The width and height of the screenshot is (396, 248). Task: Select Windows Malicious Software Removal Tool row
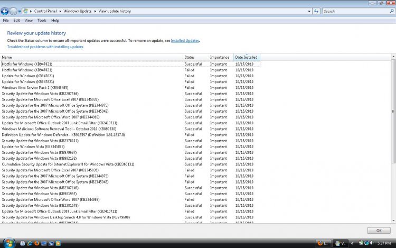point(130,129)
